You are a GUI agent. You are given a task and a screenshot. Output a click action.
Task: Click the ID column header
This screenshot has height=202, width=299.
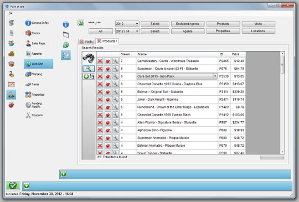(x=224, y=54)
